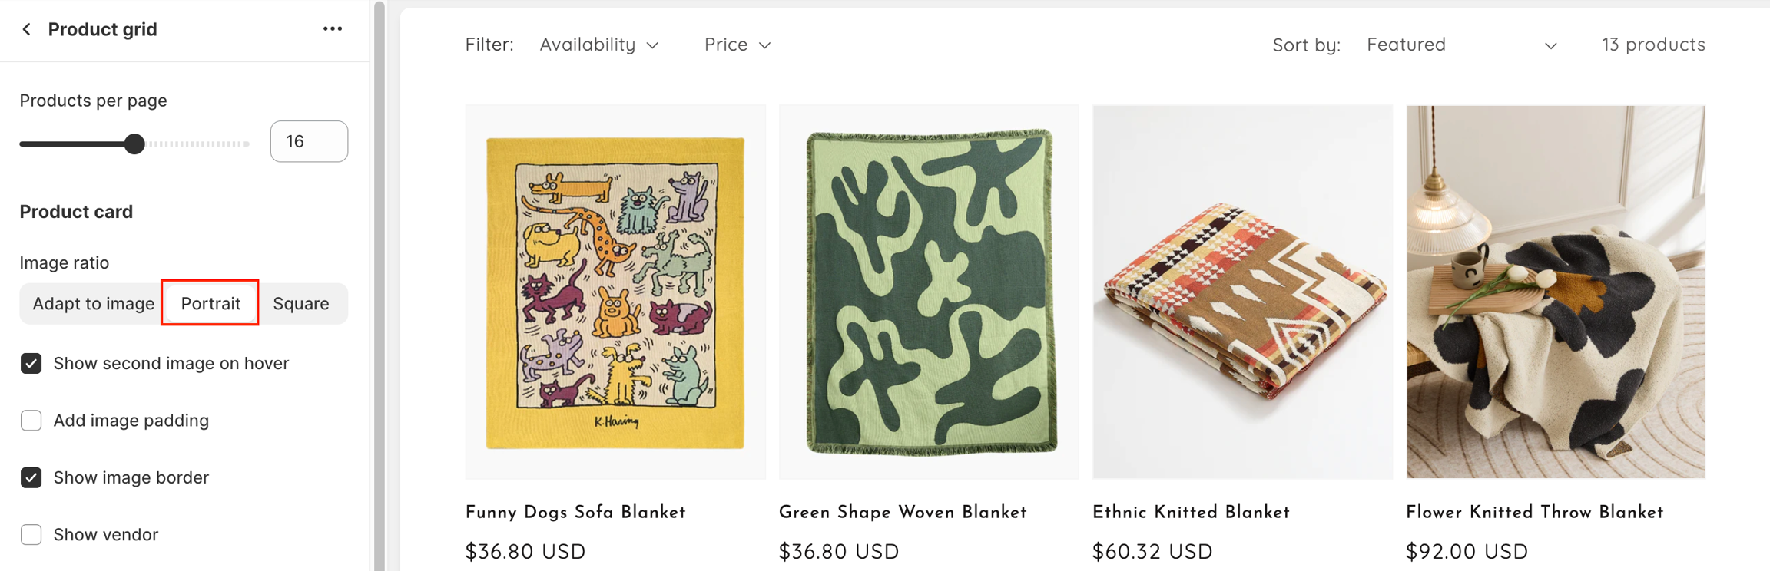Image resolution: width=1770 pixels, height=571 pixels.
Task: Enable the Show vendor checkbox
Action: tap(31, 534)
